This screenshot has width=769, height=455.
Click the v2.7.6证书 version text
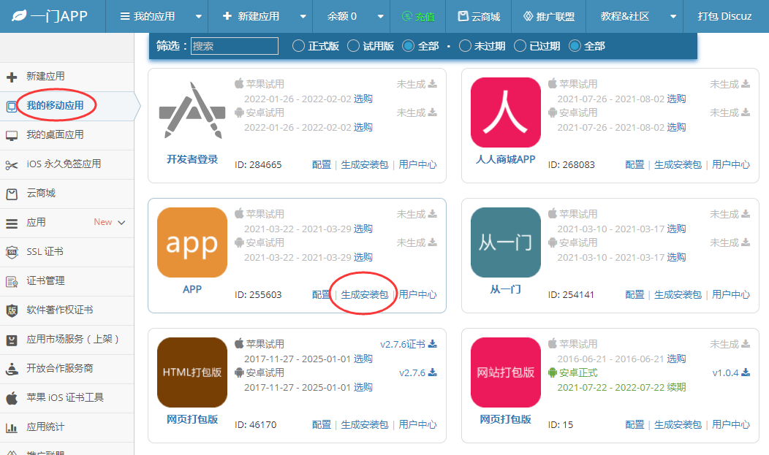tap(403, 344)
